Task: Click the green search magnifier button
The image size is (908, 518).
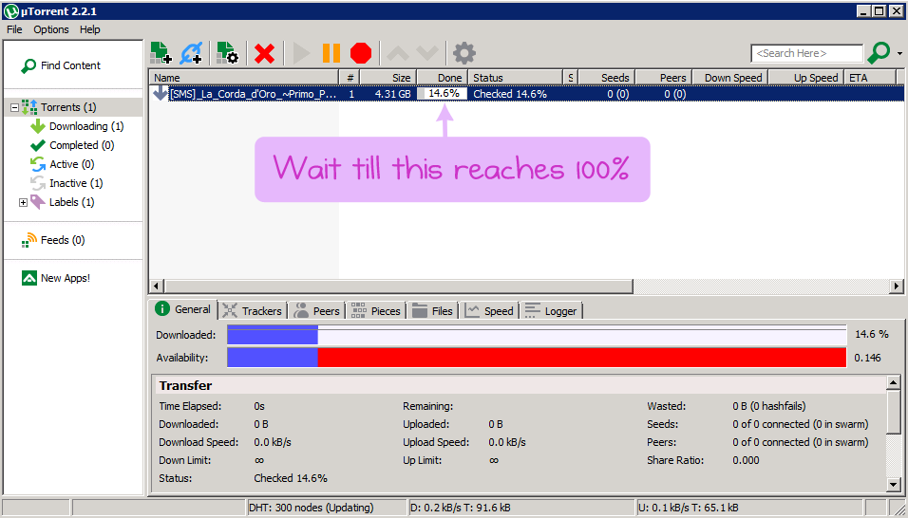Action: (x=879, y=52)
